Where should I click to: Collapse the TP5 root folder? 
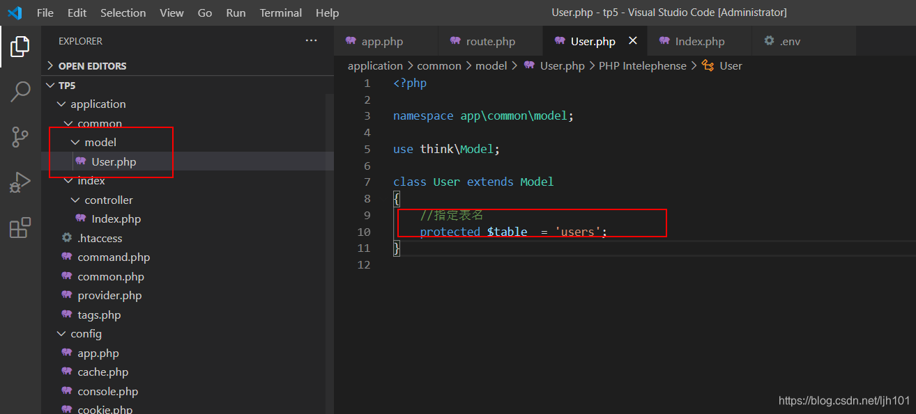[188, 85]
